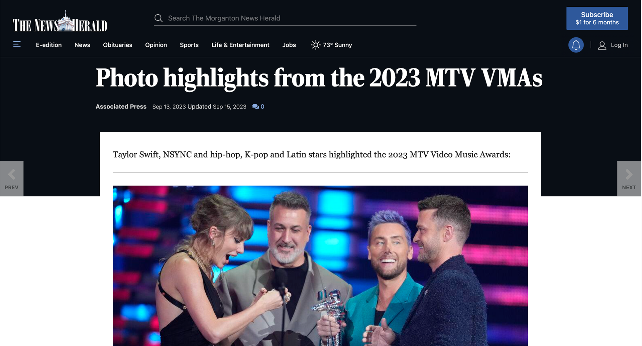642x346 pixels.
Task: Expand Life & Entertainment section
Action: pos(240,45)
